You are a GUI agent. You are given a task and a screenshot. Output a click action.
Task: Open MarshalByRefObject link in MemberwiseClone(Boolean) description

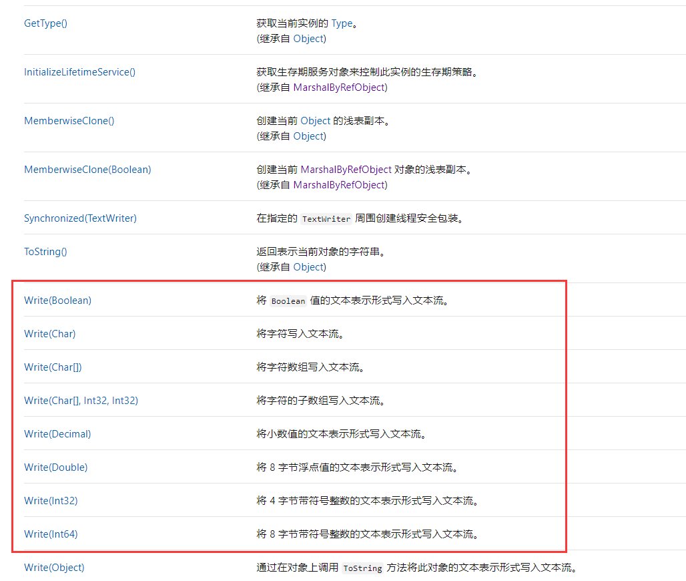[x=345, y=169]
